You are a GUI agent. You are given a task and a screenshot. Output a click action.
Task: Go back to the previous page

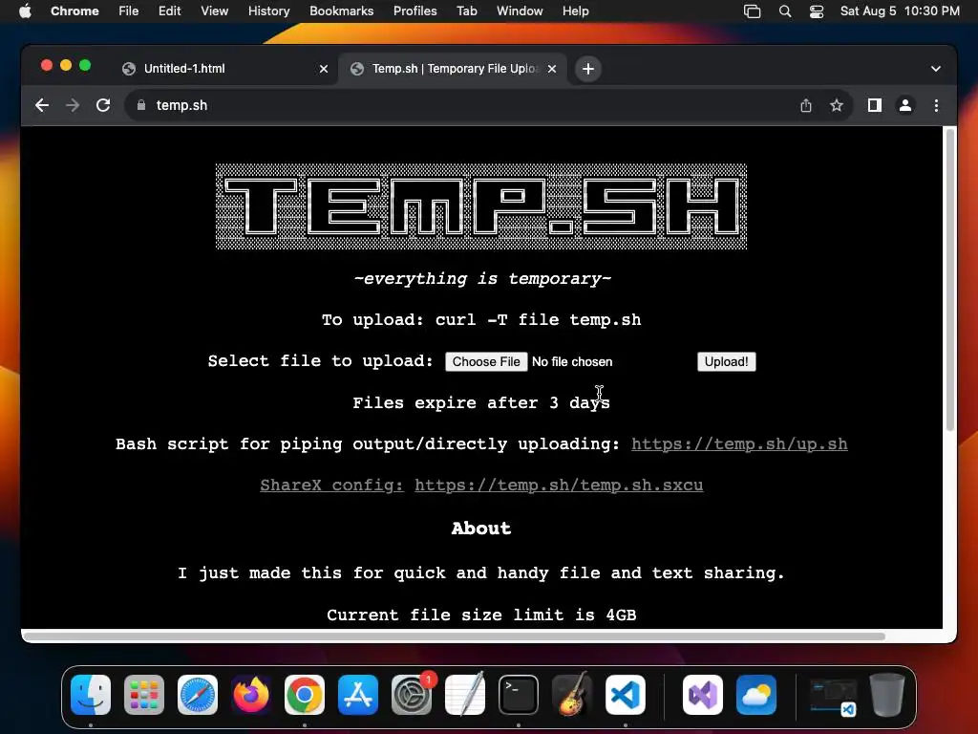point(42,105)
